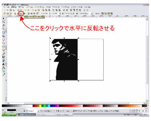151x121 pixels.
Task: Select the Zoom magnifier tool in toolbox
Action: click(x=4, y=29)
